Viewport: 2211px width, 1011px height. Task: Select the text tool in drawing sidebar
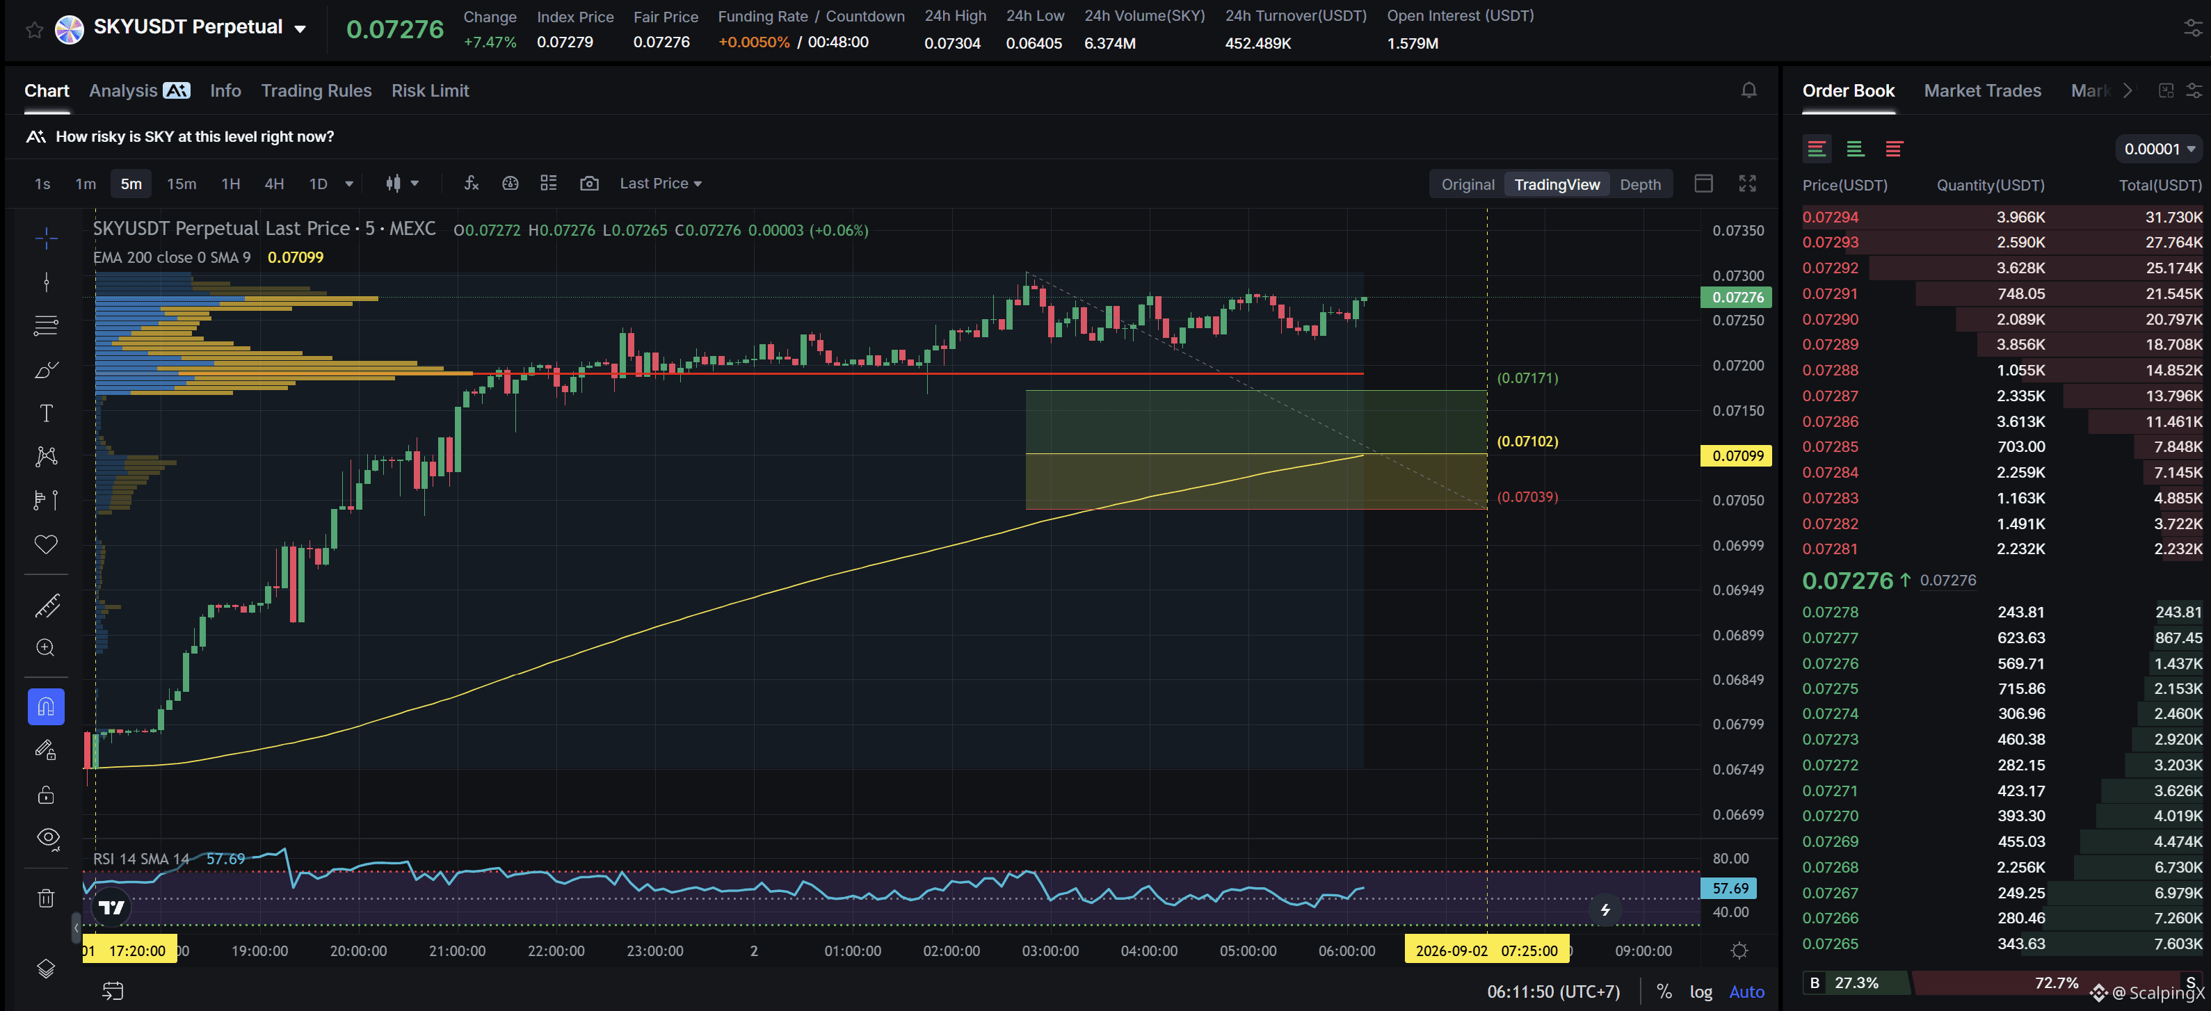[47, 413]
